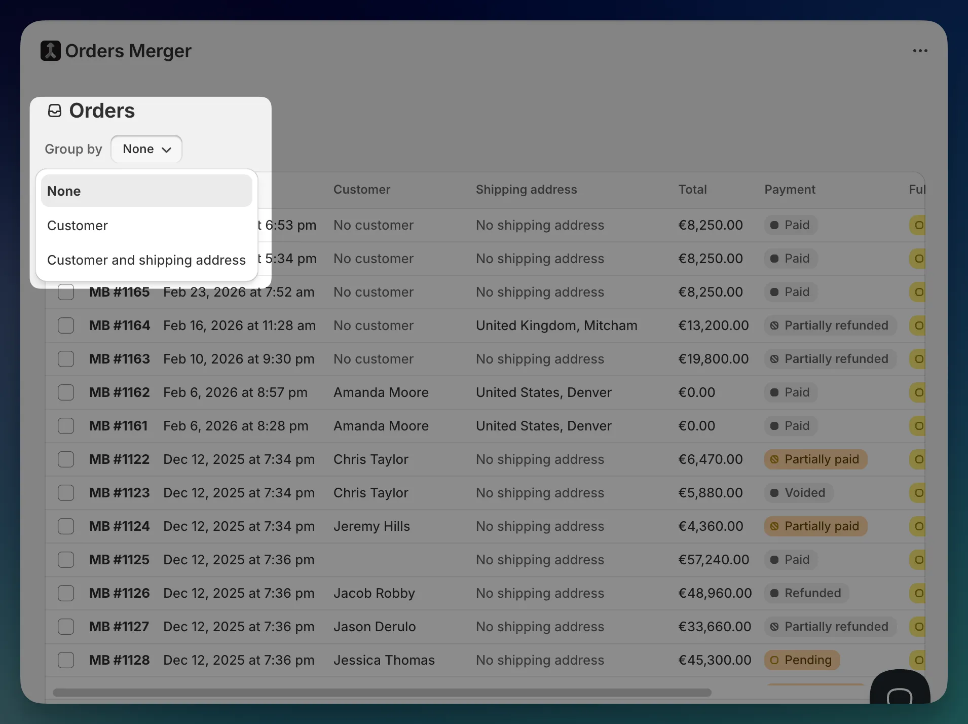Click the Orders inbox icon beside heading

click(55, 111)
